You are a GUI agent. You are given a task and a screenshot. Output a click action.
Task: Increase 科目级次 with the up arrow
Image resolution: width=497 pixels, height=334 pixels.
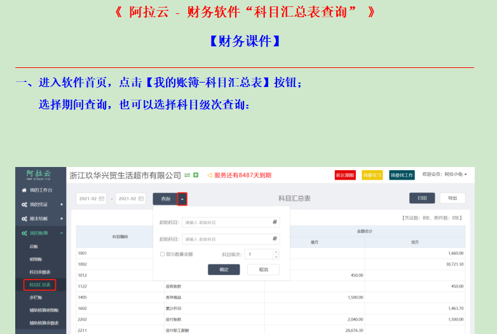point(276,252)
